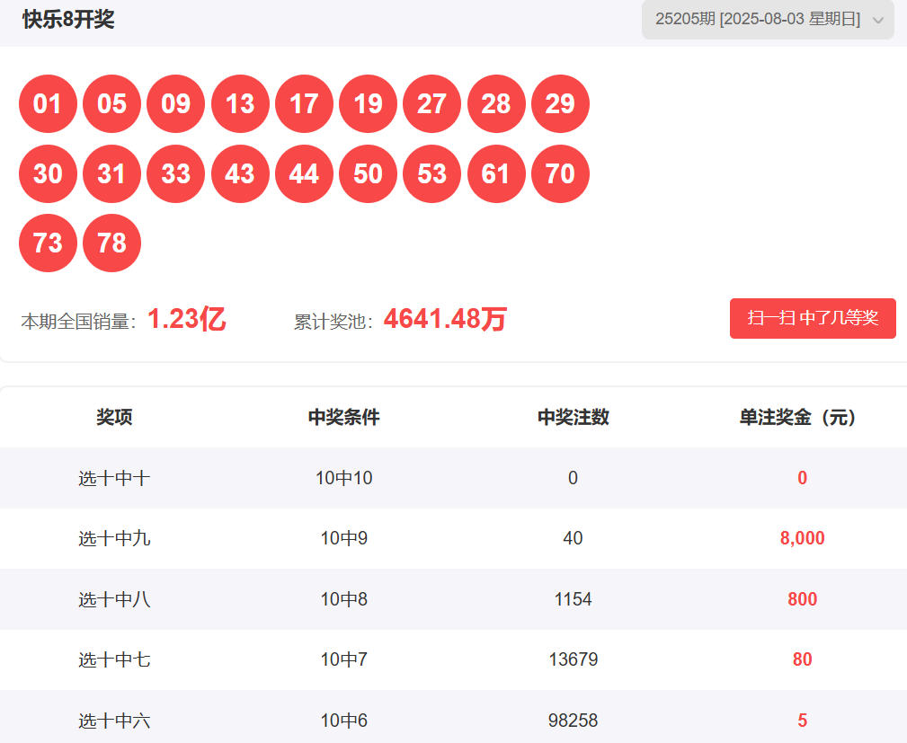Click the red ball numbered 73

(48, 243)
